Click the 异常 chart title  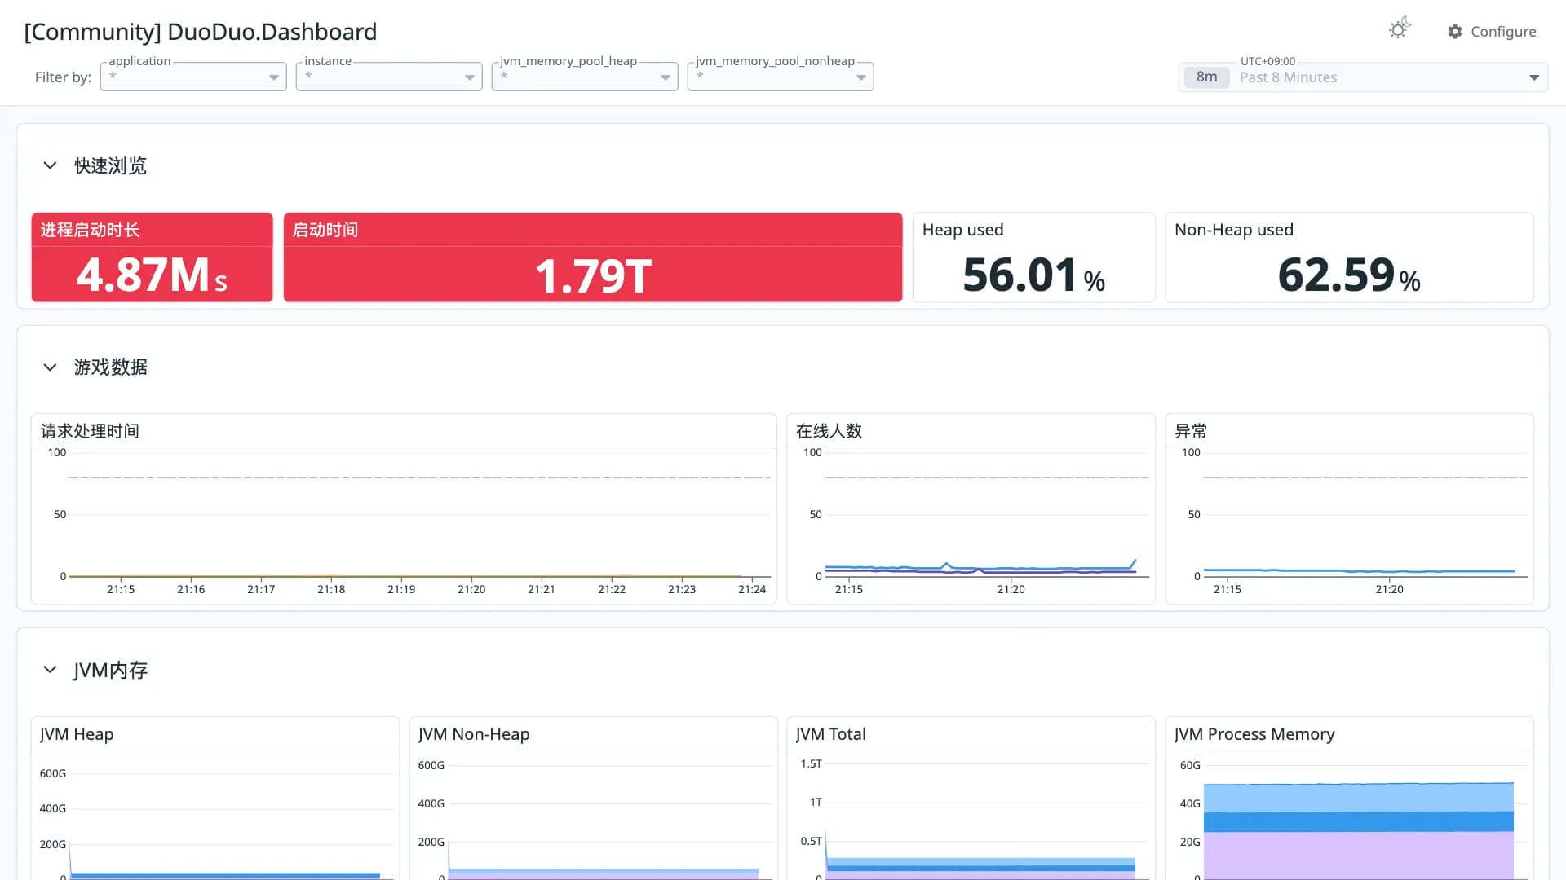click(x=1191, y=431)
